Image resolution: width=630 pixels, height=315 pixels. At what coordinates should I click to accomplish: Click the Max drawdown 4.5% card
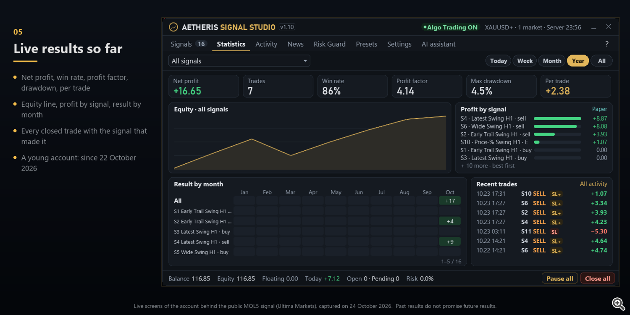click(501, 86)
